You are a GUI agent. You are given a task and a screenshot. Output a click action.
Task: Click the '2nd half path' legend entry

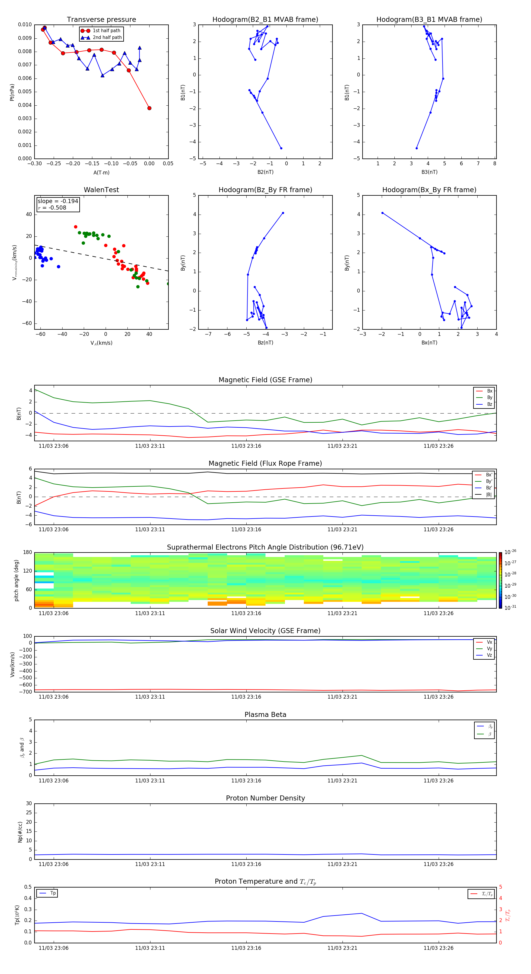[x=101, y=37]
